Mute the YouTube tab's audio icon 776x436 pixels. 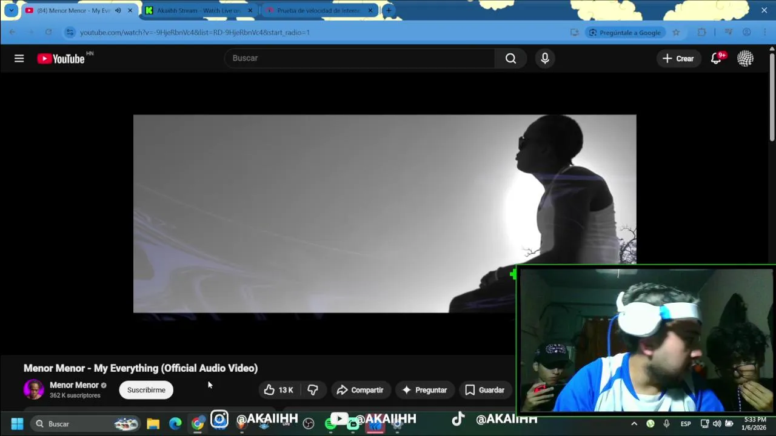[118, 10]
